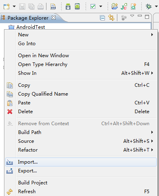Click the binary 010 toolbar icon
The width and height of the screenshot is (159, 196).
[53, 6]
